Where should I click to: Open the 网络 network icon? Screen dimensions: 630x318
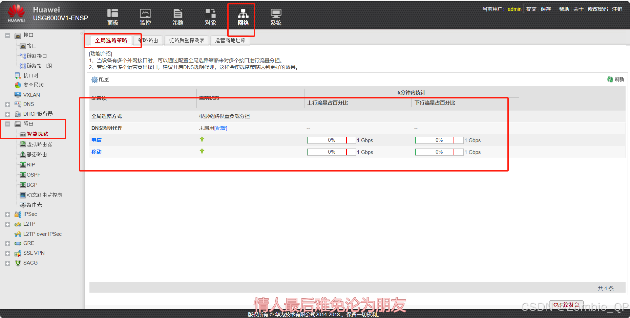click(243, 13)
